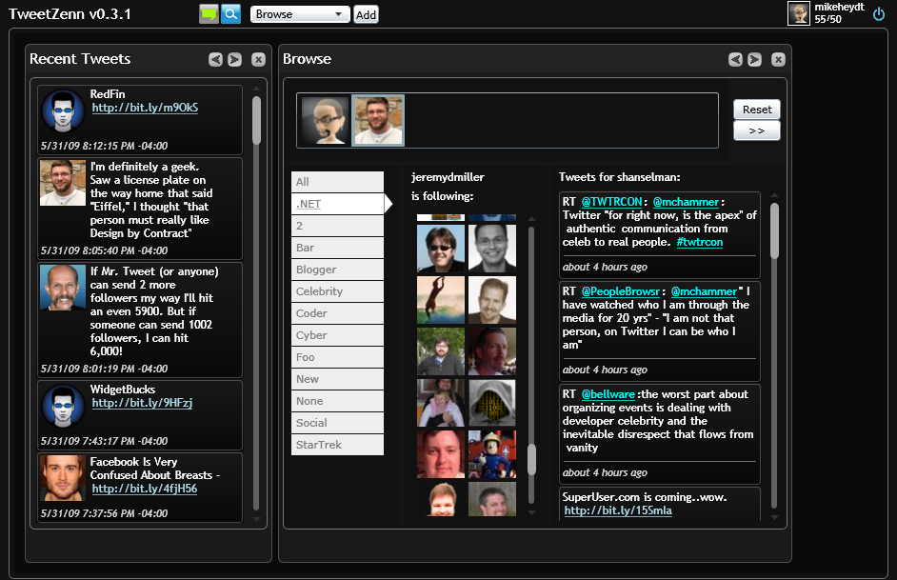Select the Blogger group
Image resolution: width=897 pixels, height=580 pixels.
click(x=337, y=270)
